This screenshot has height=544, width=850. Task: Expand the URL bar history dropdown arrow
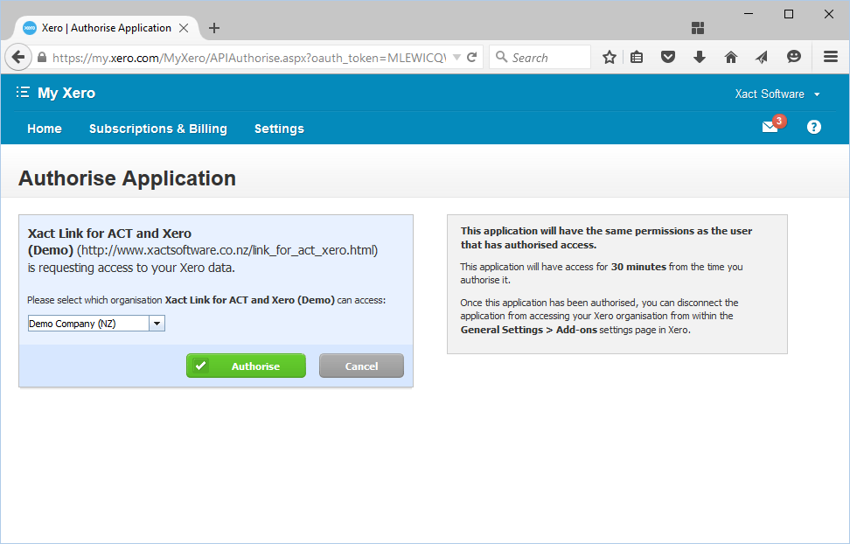pos(456,58)
